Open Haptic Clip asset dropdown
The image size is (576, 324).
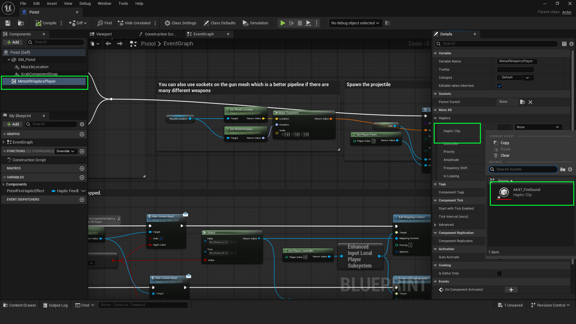538,127
